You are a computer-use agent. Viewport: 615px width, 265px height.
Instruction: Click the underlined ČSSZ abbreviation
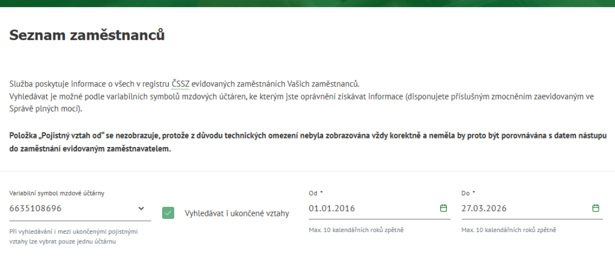point(180,84)
